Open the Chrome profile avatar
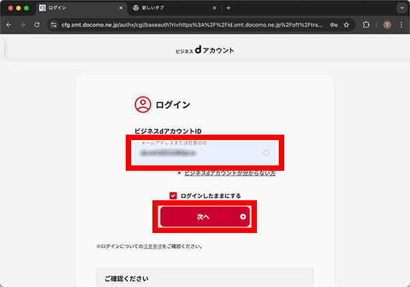Image resolution: width=410 pixels, height=287 pixels. click(387, 25)
